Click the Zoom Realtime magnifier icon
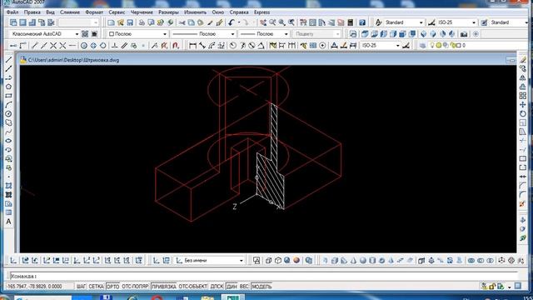 click(x=272, y=22)
